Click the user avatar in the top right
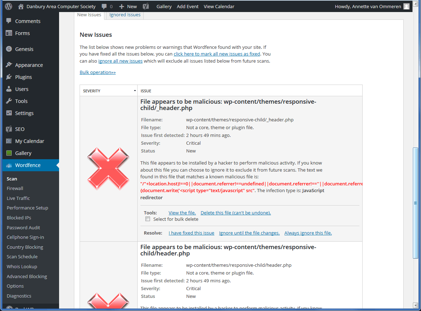 point(406,6)
